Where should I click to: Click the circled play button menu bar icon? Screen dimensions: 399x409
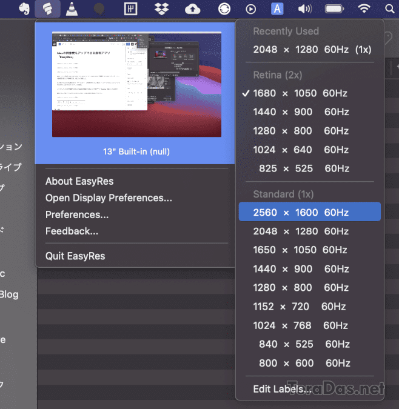pos(251,9)
